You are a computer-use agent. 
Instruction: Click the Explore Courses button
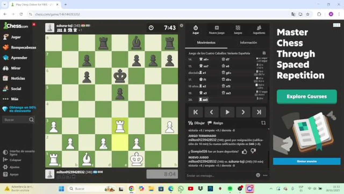[307, 96]
